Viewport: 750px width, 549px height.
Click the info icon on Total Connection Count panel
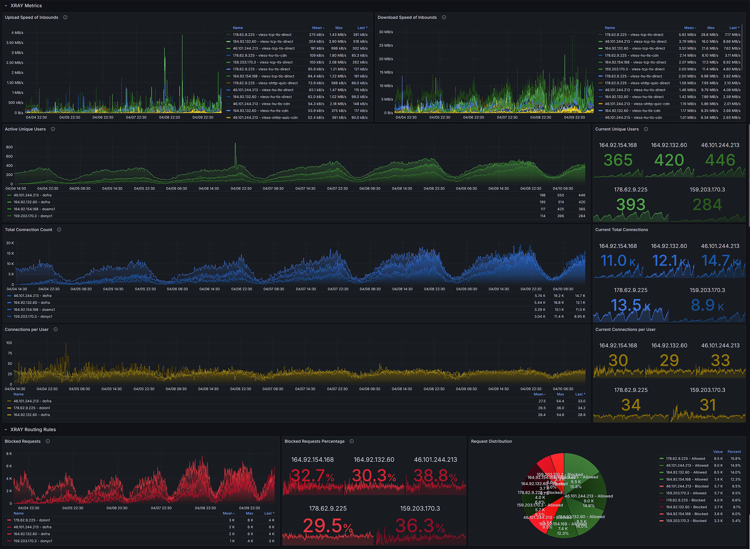coord(59,229)
